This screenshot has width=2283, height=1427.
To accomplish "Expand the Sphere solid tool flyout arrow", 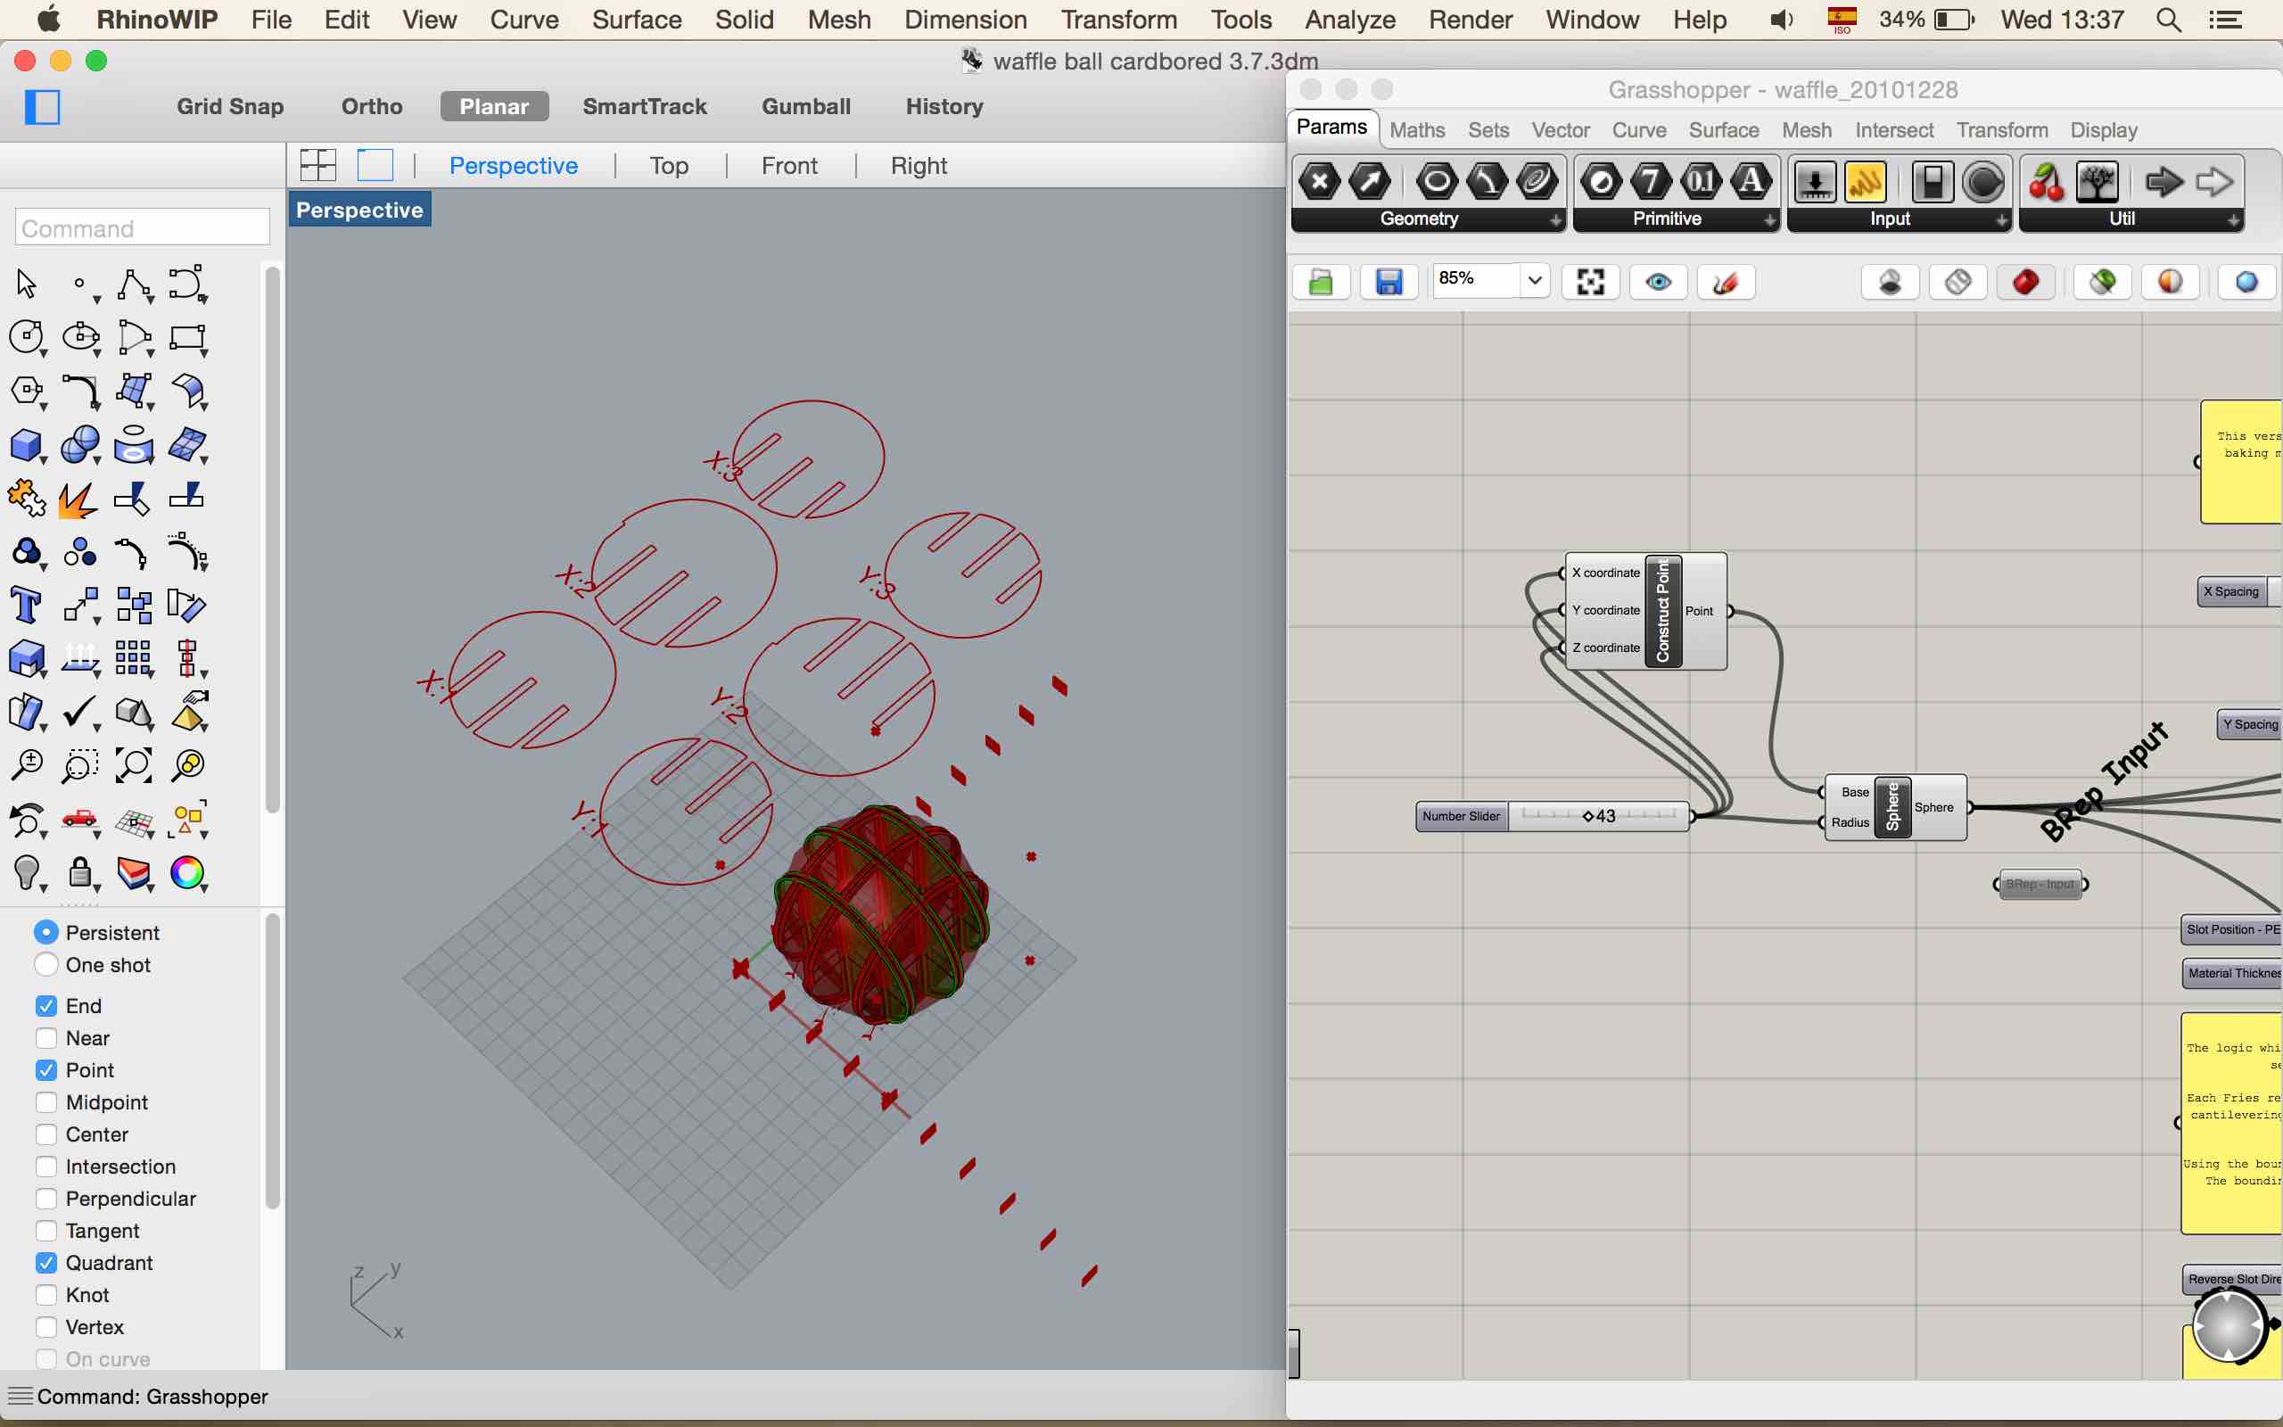I will point(97,460).
